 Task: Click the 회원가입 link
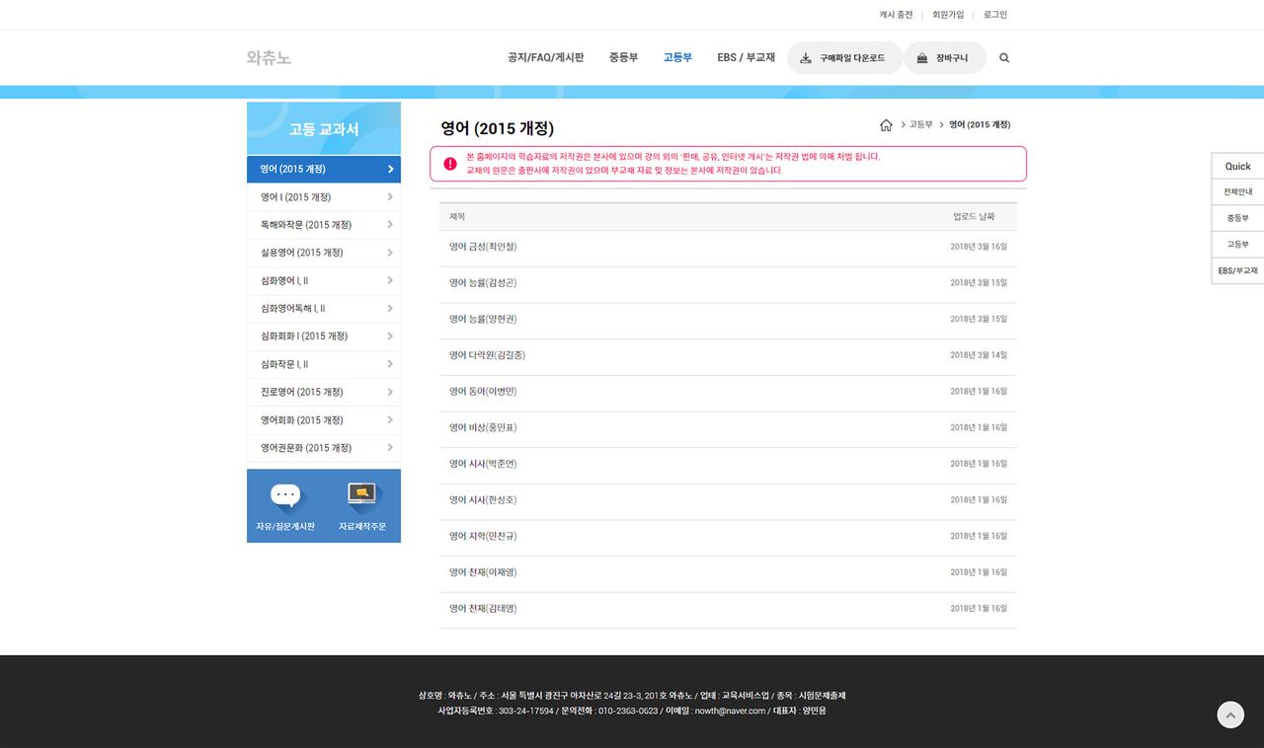pyautogui.click(x=948, y=15)
